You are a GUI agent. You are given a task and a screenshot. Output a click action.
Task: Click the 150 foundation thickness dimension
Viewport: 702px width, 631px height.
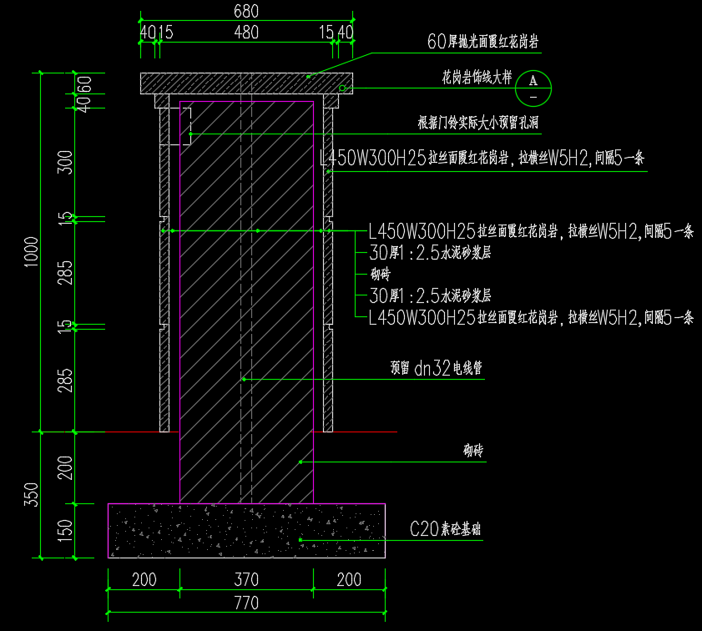(x=65, y=531)
